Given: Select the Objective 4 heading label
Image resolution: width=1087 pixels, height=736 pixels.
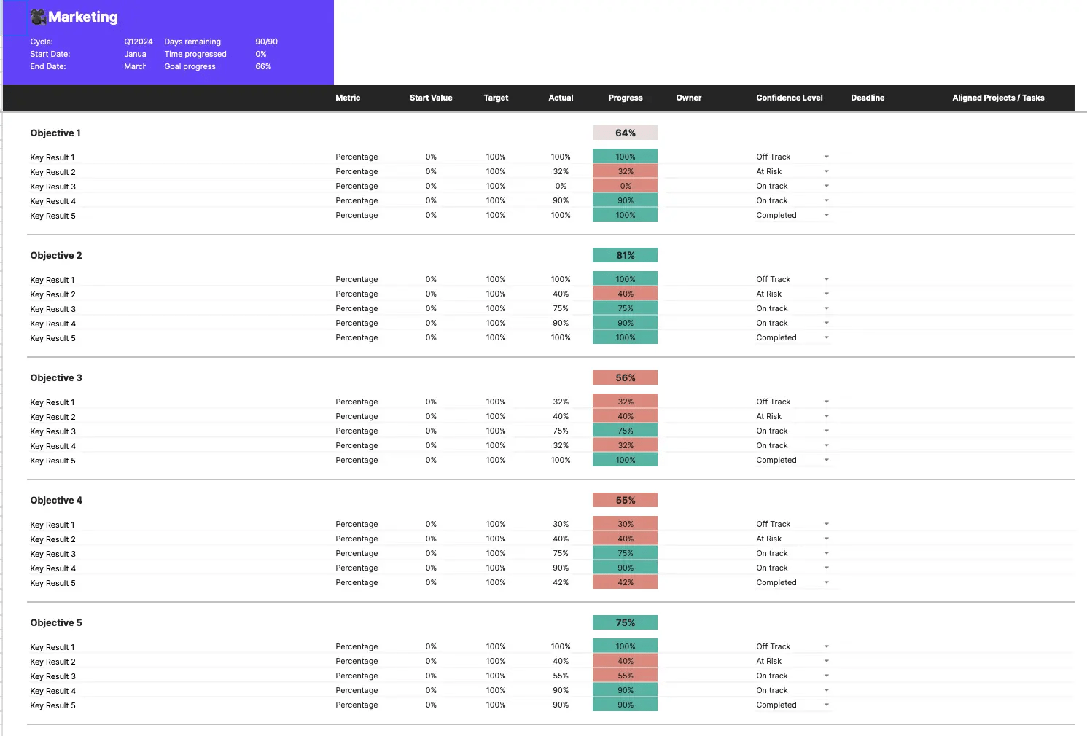Looking at the screenshot, I should [55, 500].
